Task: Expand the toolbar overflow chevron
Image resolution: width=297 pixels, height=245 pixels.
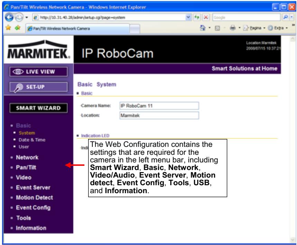Action: point(293,25)
